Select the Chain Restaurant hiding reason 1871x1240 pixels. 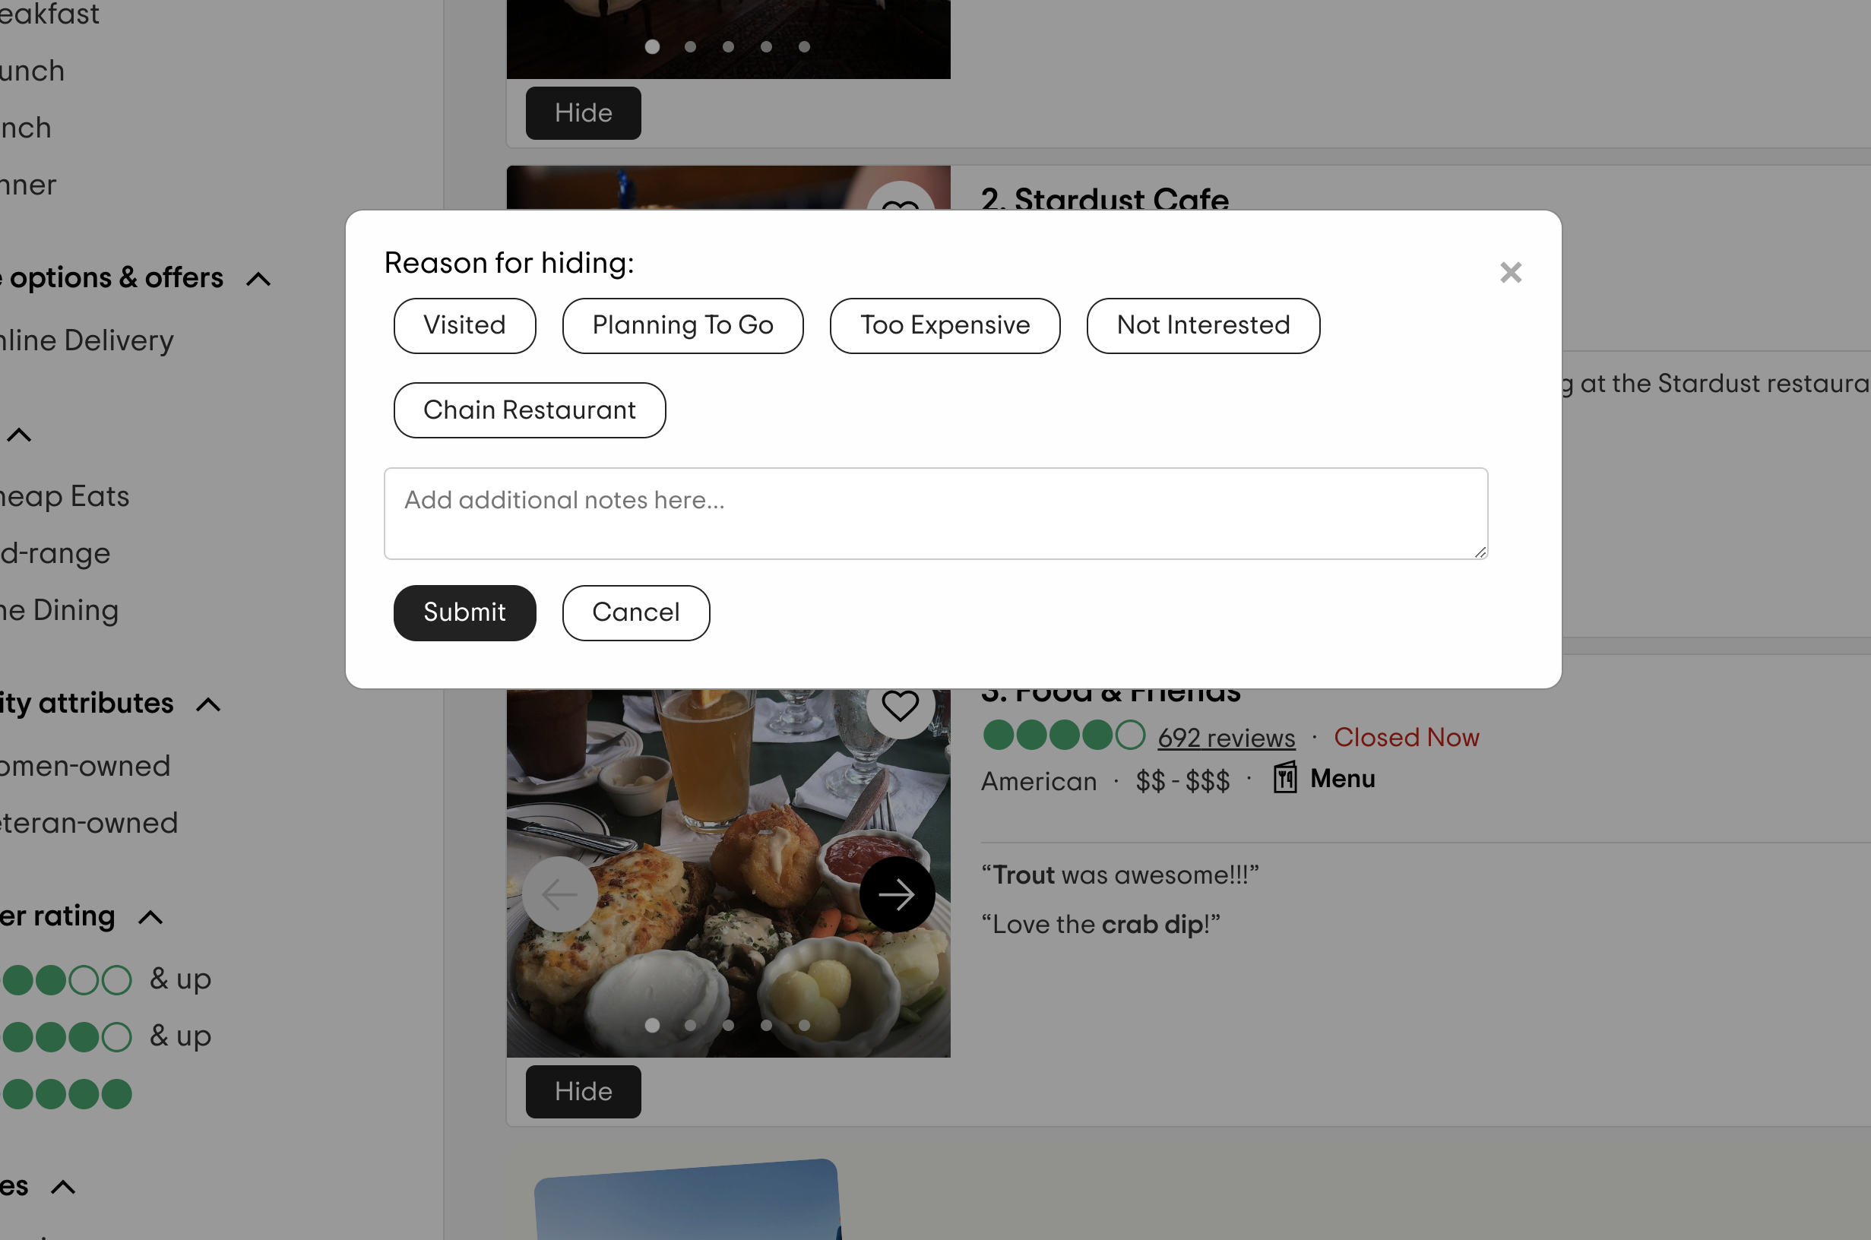530,410
